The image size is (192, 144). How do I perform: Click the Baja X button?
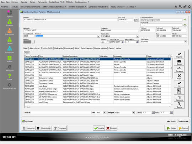[179, 77]
